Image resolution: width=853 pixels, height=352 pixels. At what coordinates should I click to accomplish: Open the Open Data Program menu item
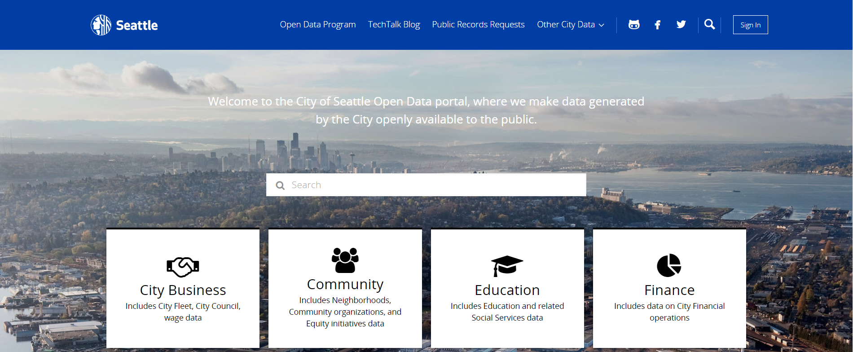tap(318, 25)
